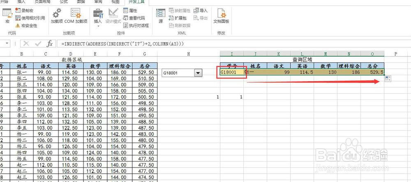The image size is (411, 182).
Task: Start 录制宏 macro recording
Action: pyautogui.click(x=24, y=10)
